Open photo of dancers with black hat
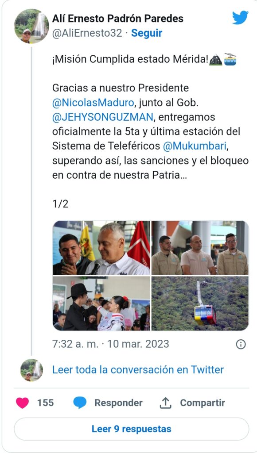257x453 pixels. [101, 303]
